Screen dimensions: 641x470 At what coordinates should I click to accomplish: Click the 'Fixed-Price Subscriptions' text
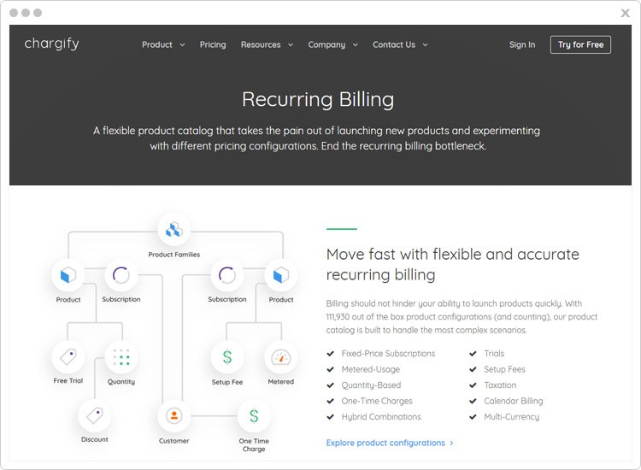click(388, 354)
